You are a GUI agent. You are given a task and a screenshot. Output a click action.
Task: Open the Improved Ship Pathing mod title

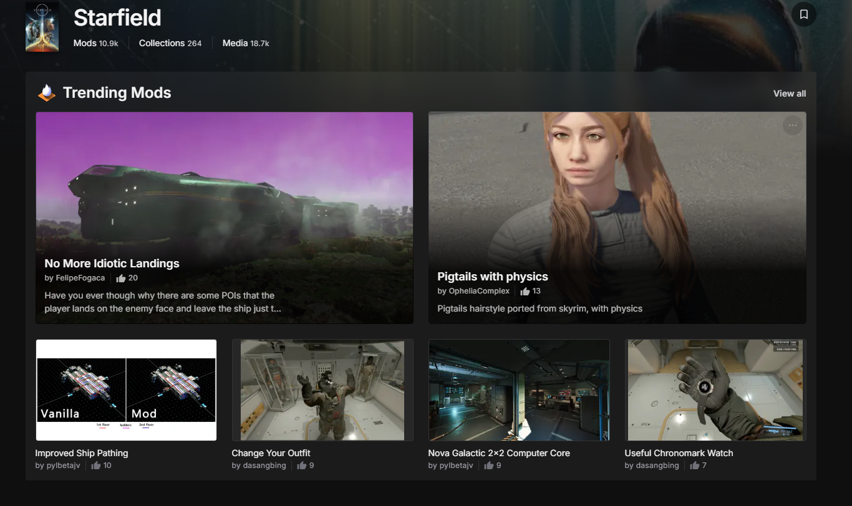tap(82, 453)
